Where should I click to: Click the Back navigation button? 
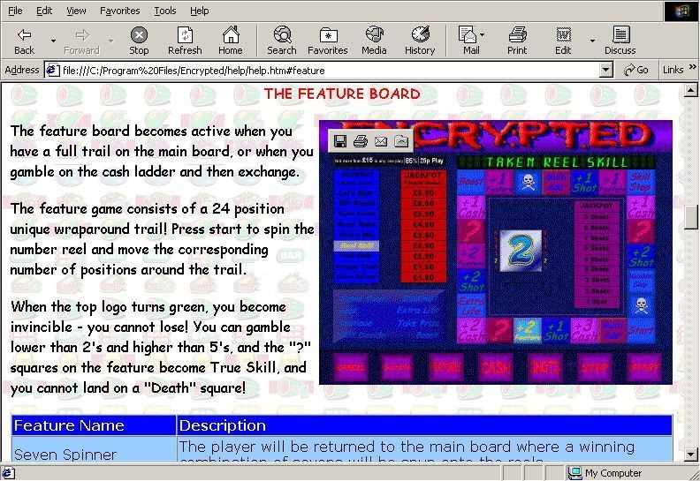click(x=24, y=40)
